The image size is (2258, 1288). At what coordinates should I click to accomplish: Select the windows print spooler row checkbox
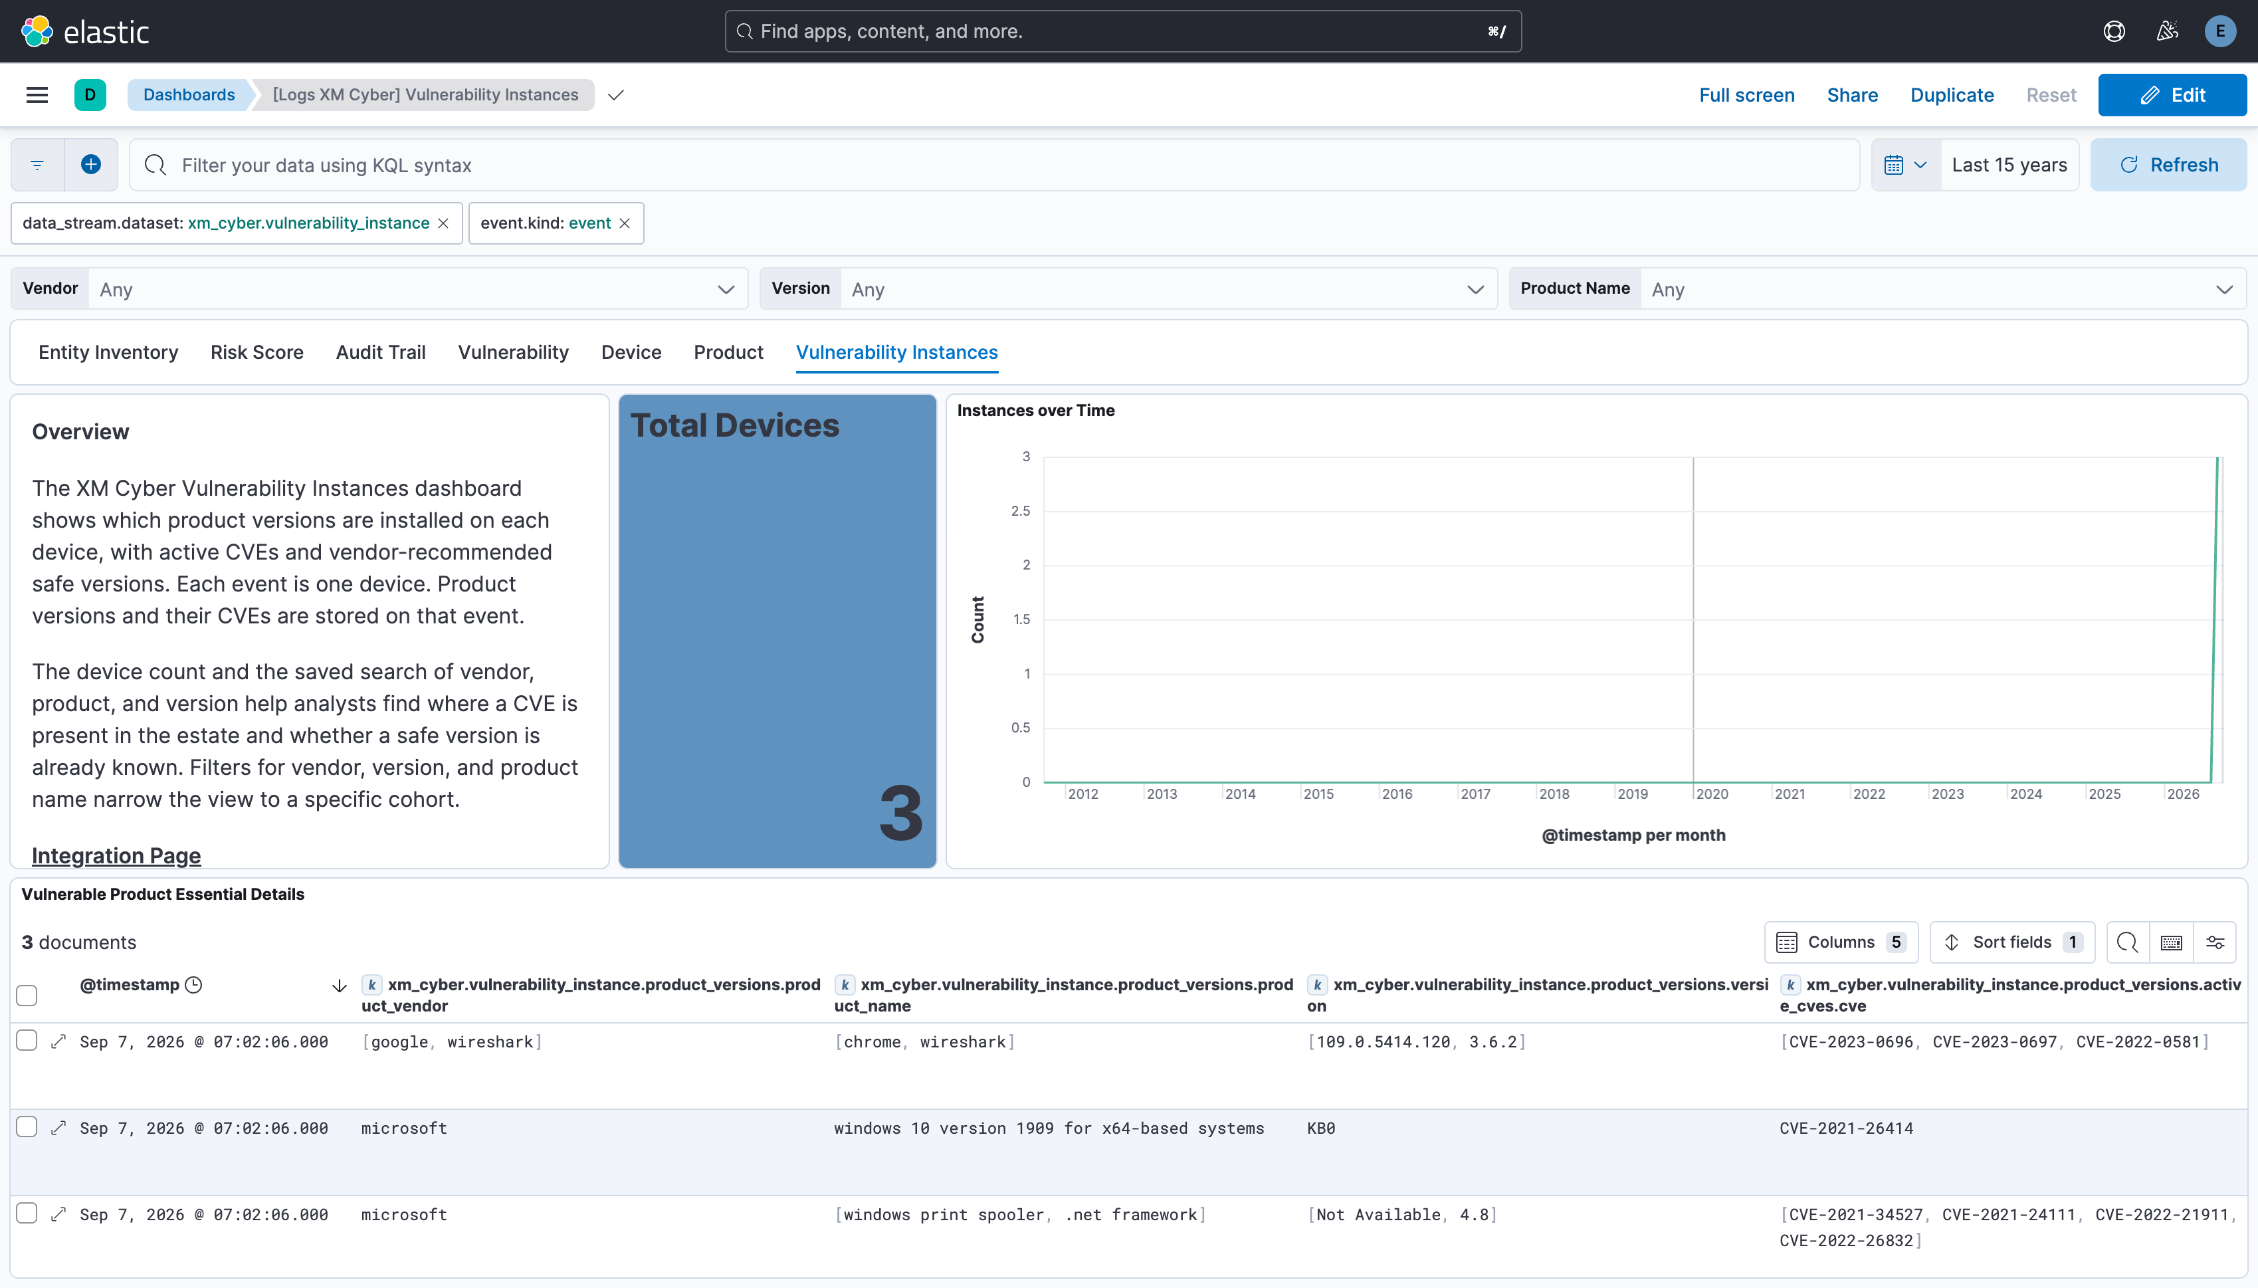tap(27, 1213)
